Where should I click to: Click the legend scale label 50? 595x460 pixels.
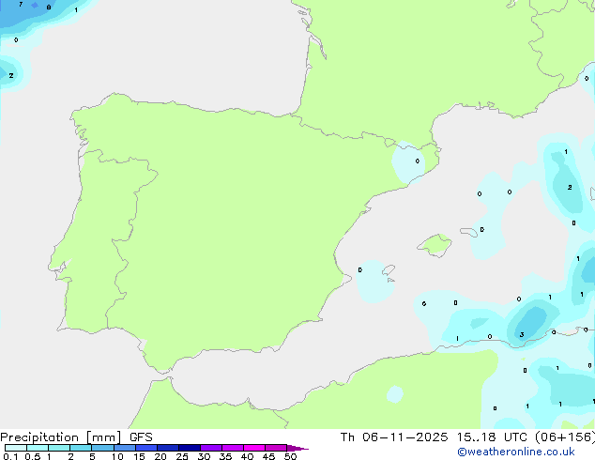point(290,456)
